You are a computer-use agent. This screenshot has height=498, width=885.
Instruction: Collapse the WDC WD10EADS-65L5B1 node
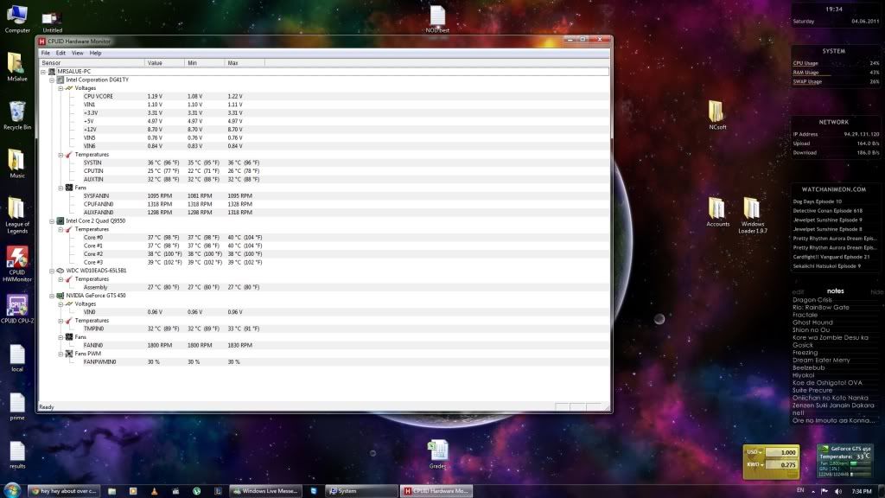52,271
